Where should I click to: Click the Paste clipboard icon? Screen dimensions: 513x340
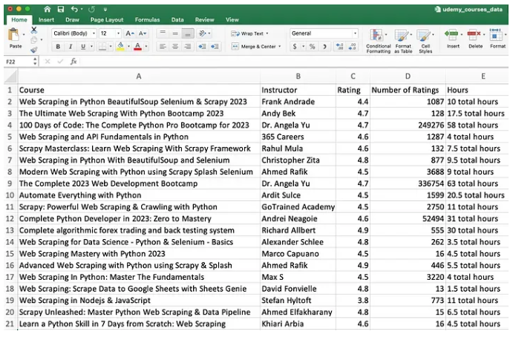click(15, 36)
